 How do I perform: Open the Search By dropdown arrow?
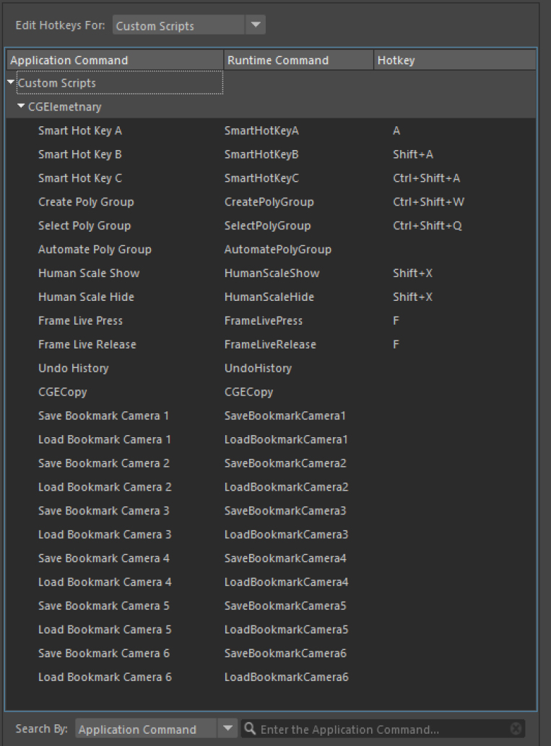[227, 729]
